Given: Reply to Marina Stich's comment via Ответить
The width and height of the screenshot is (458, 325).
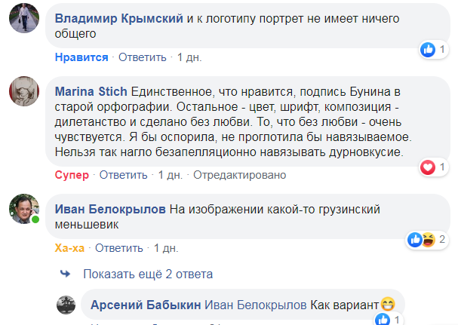Looking at the screenshot, I should [123, 175].
